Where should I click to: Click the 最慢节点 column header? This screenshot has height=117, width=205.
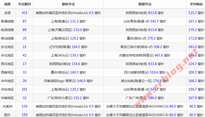tap(145, 4)
